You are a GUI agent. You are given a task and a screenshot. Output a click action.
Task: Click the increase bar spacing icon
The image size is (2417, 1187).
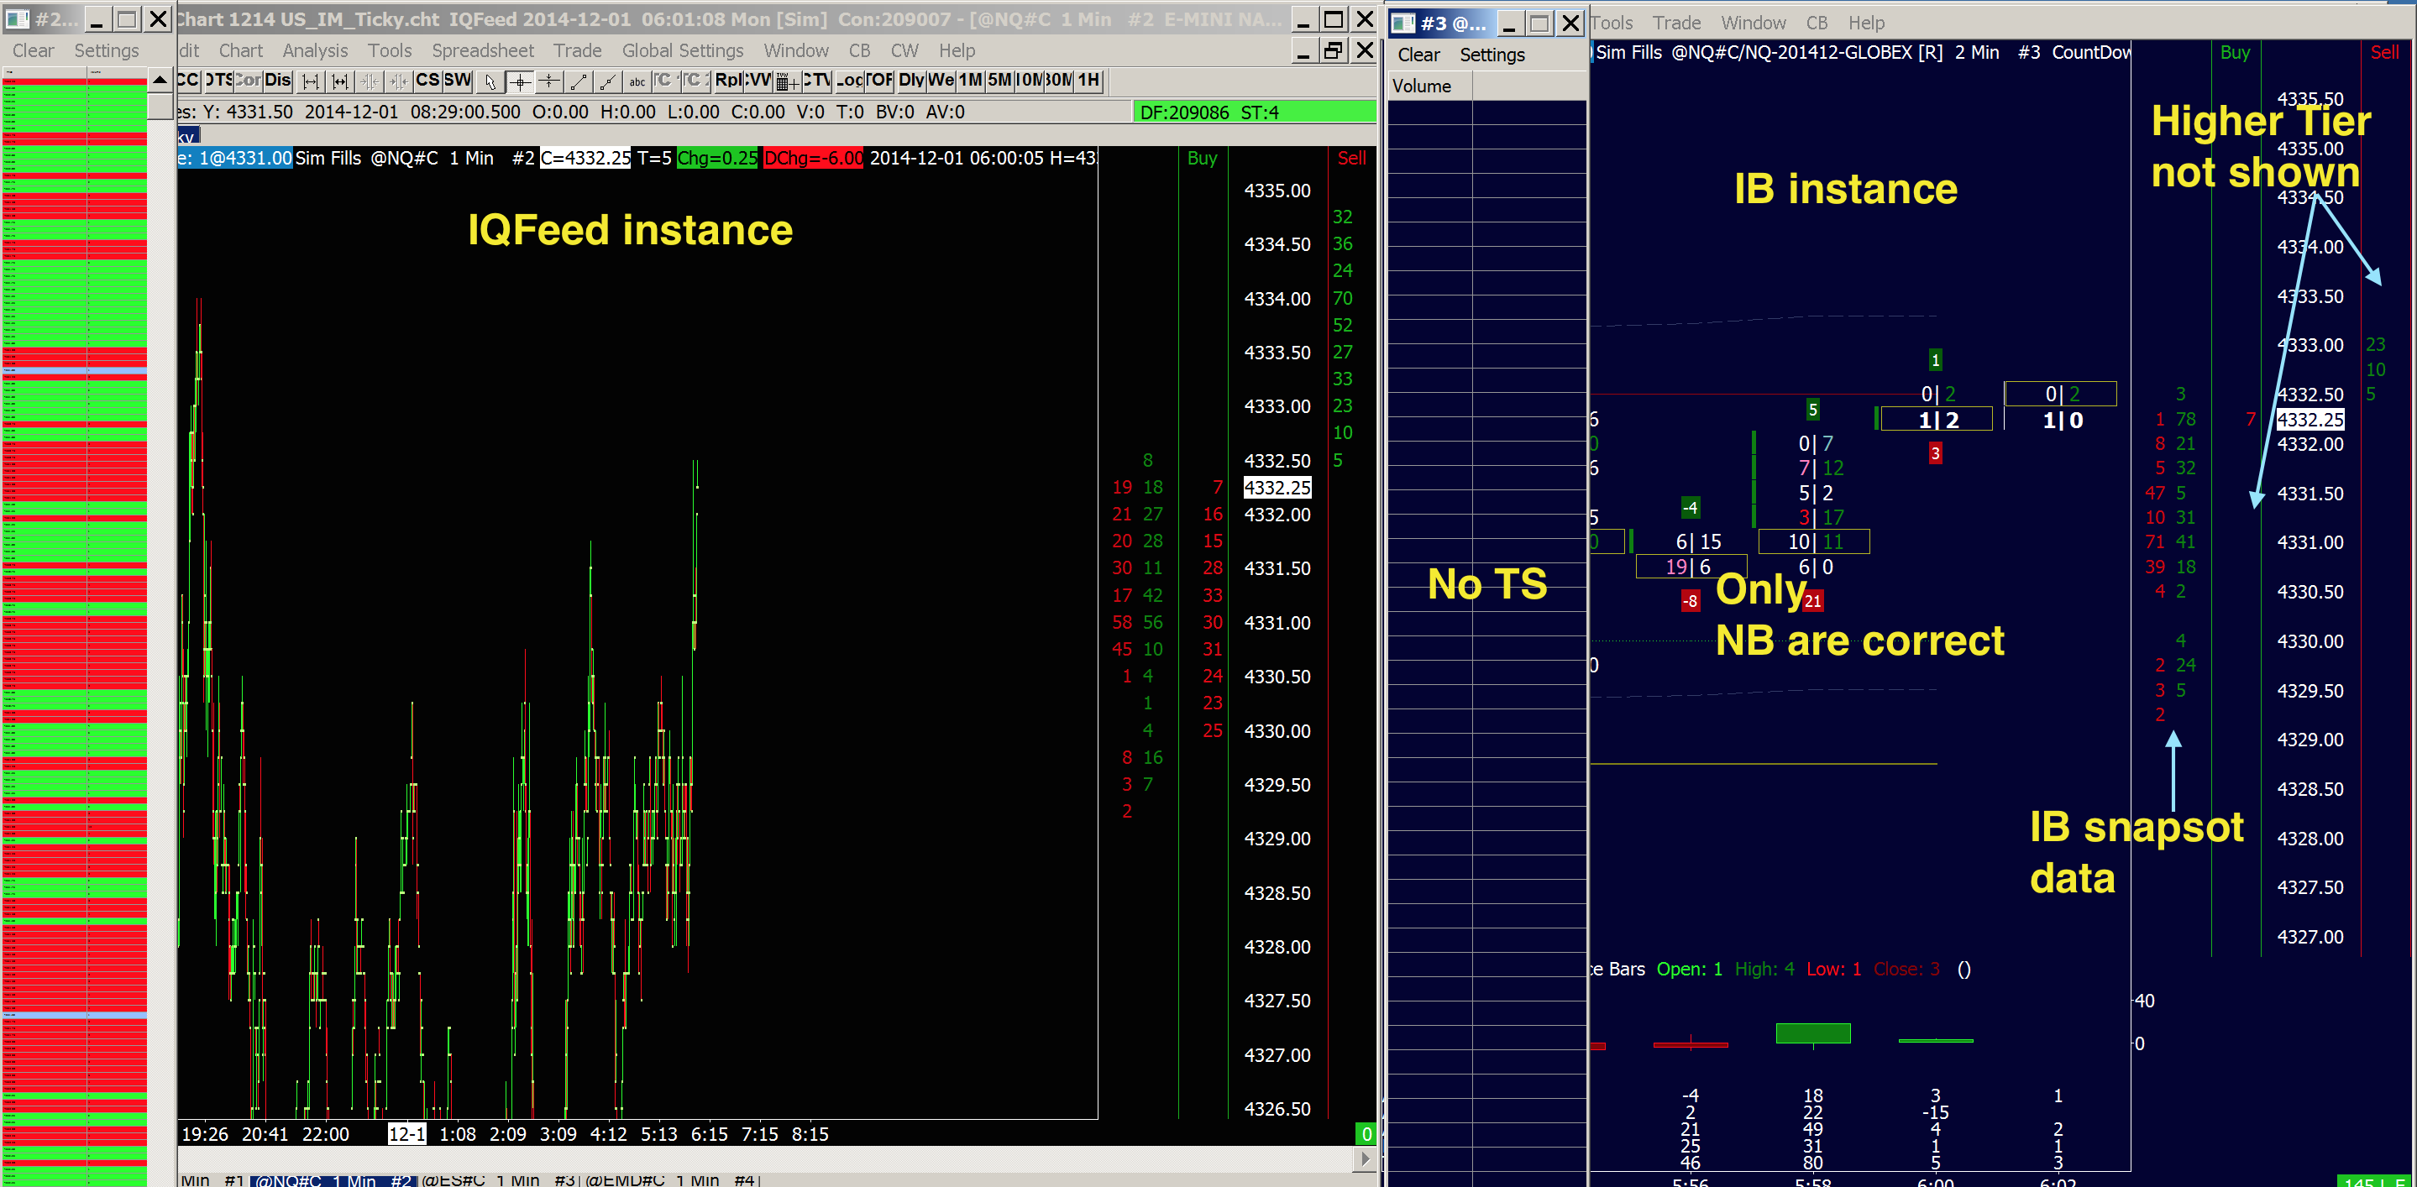pos(311,81)
